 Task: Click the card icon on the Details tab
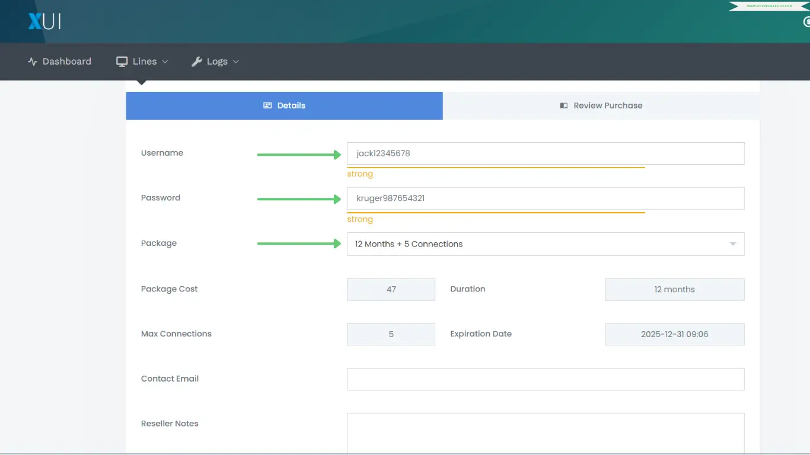[267, 105]
